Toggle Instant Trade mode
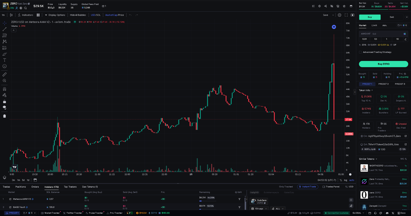 coord(308,187)
